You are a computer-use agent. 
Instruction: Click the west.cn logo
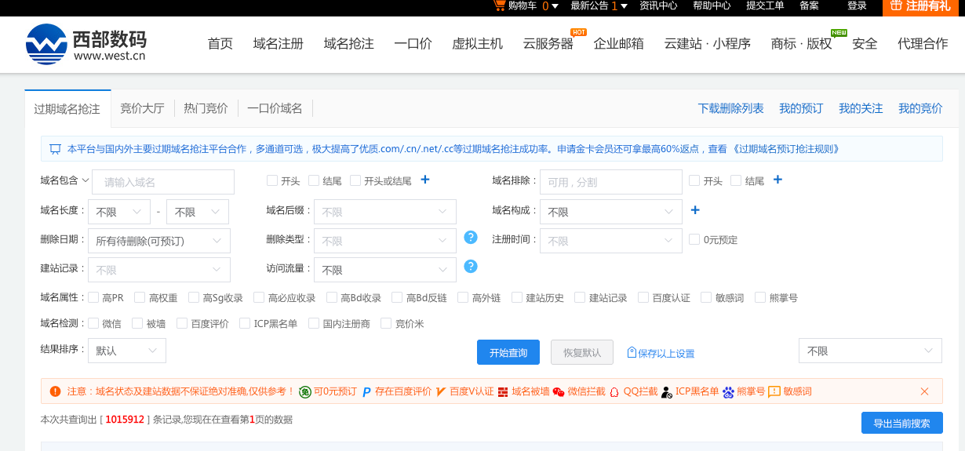pyautogui.click(x=86, y=44)
